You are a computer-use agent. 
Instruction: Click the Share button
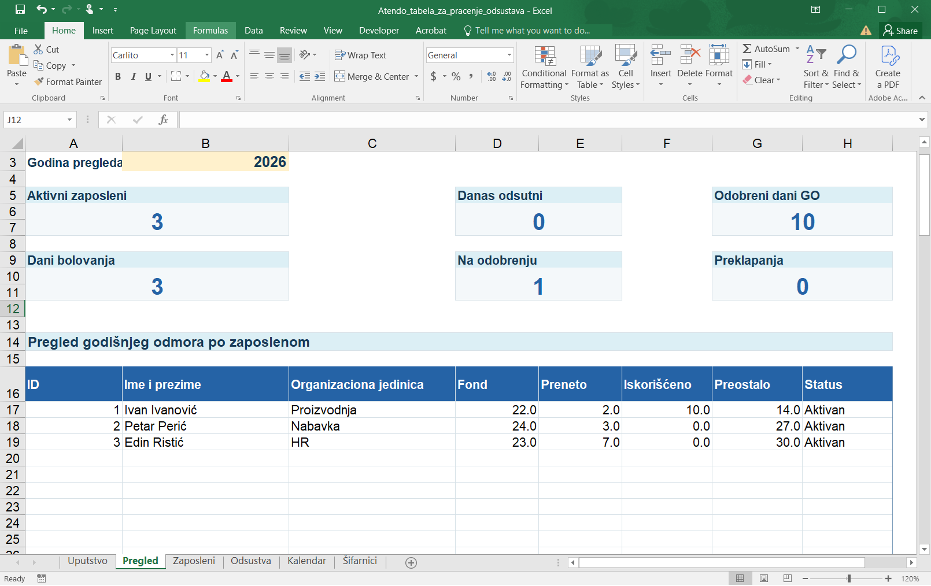(900, 31)
